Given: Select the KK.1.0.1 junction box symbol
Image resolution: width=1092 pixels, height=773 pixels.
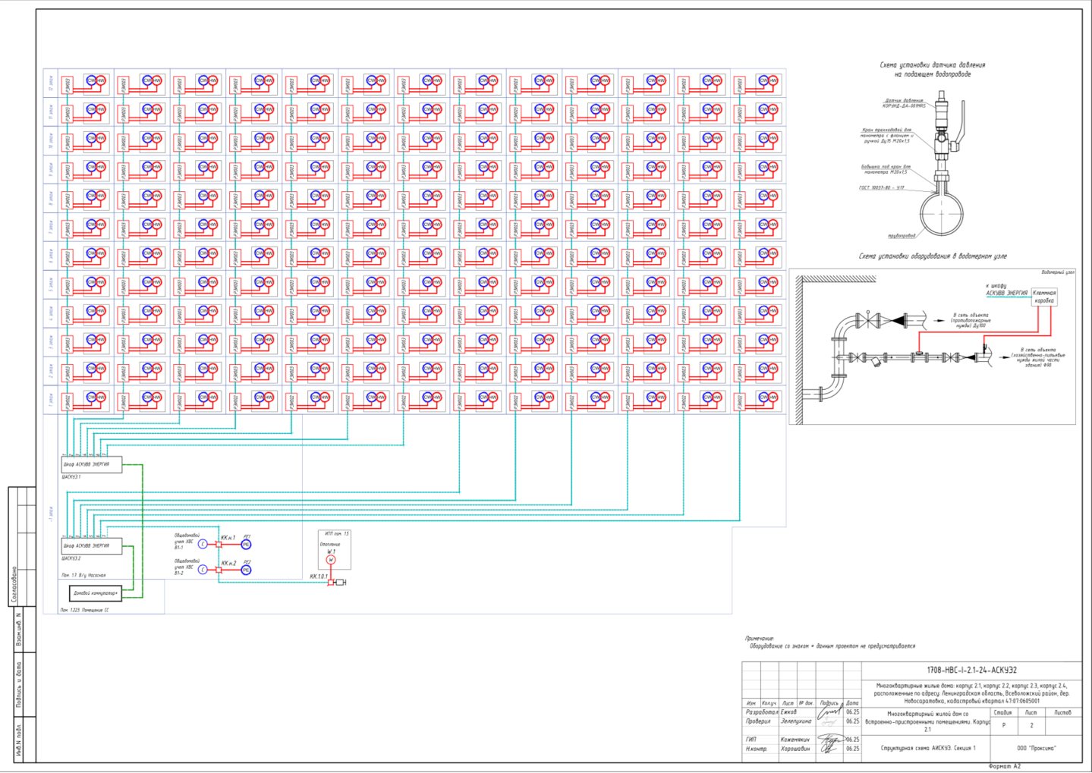Looking at the screenshot, I should tap(331, 583).
